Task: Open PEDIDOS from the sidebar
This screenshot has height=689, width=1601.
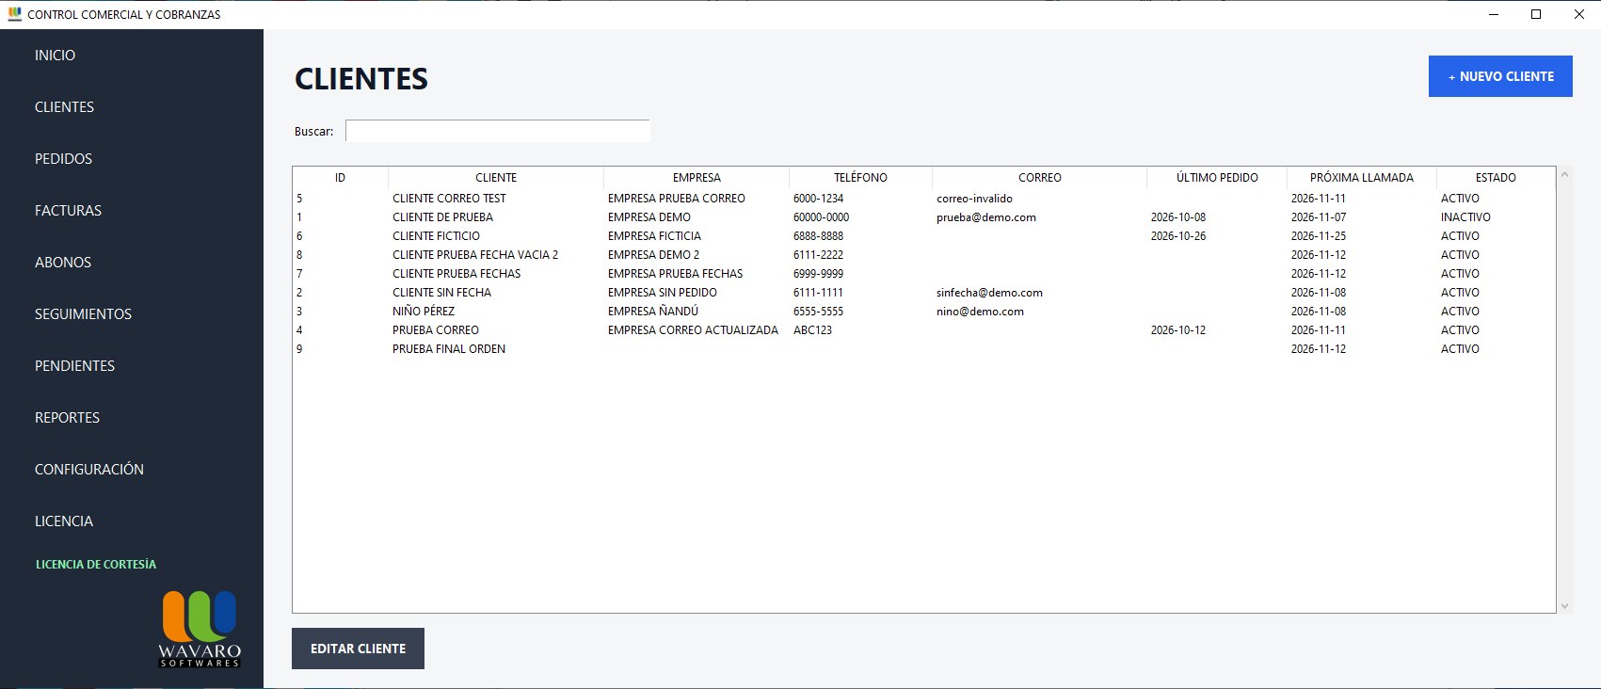Action: click(63, 159)
